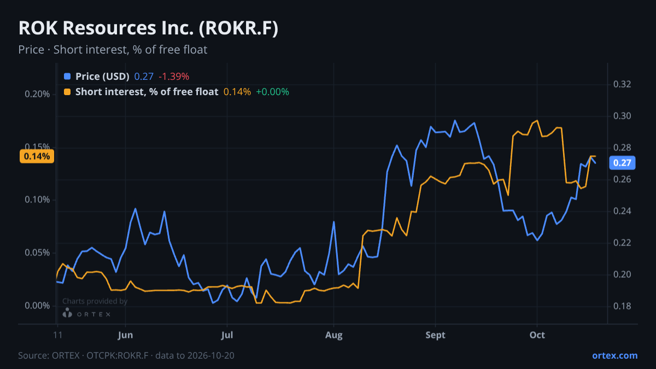The image size is (656, 369).
Task: Click the subtitle Price · Short interest, % of free float
Action: tap(113, 50)
